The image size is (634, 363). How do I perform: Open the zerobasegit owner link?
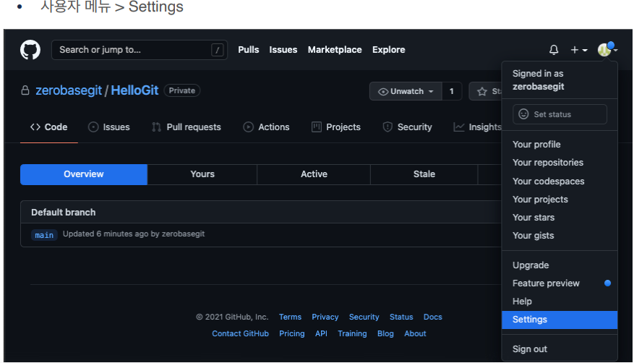coord(69,90)
